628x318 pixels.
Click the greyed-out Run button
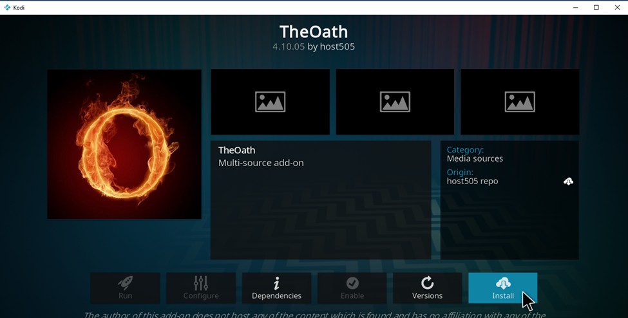pyautogui.click(x=125, y=288)
